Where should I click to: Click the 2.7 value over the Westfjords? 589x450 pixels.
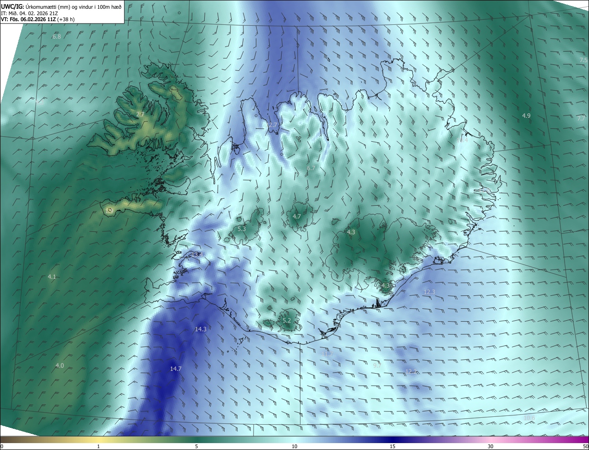coord(140,114)
